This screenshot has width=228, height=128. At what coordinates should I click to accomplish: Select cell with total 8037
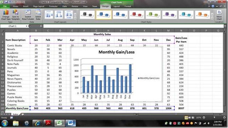click(181, 108)
